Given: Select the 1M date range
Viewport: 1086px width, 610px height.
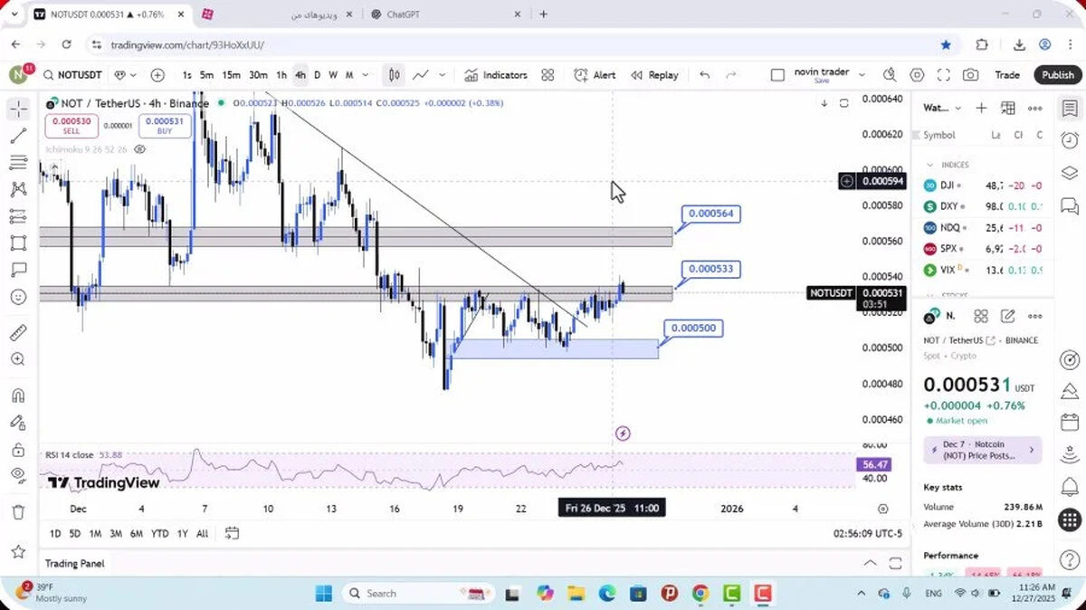Looking at the screenshot, I should coord(95,534).
